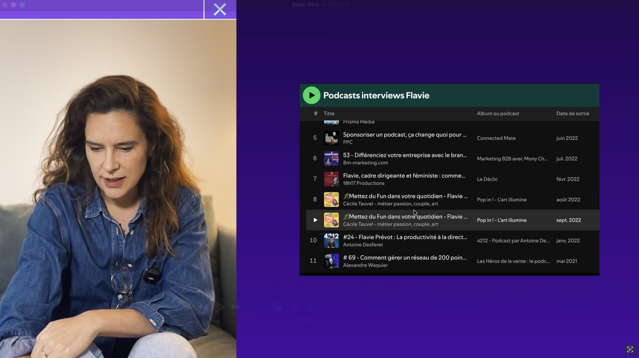Open the cover thumbnail of the 18h17 Productions episode
639x358 pixels.
click(x=331, y=179)
